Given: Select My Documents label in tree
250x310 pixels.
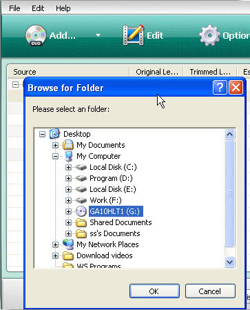Looking at the screenshot, I should tap(101, 145).
